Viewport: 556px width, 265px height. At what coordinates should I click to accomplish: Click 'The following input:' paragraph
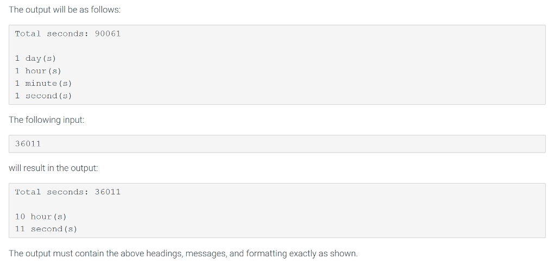click(47, 120)
